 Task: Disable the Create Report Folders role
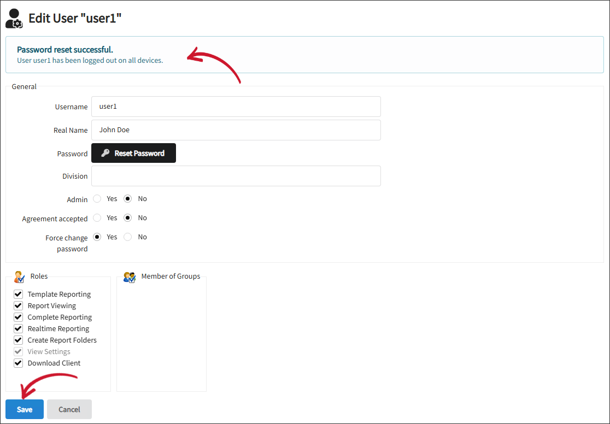click(18, 340)
